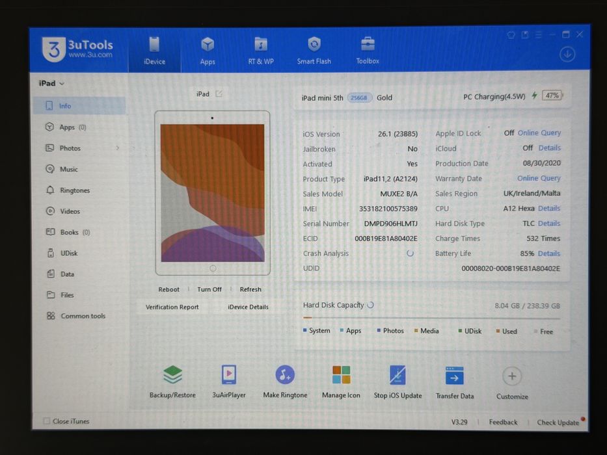Click the iPad wallpaper preview
The image size is (607, 455).
point(213,192)
